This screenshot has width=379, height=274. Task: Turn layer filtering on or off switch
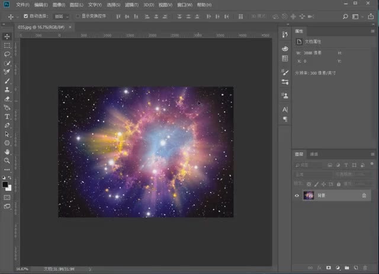pyautogui.click(x=372, y=164)
